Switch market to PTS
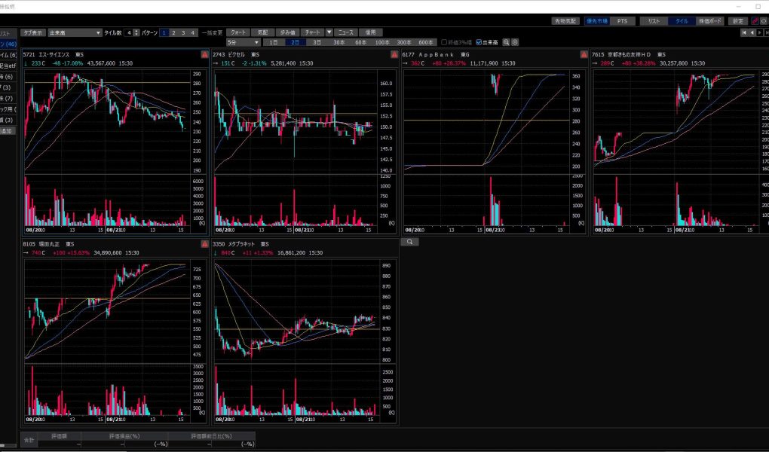This screenshot has width=769, height=452. (621, 21)
